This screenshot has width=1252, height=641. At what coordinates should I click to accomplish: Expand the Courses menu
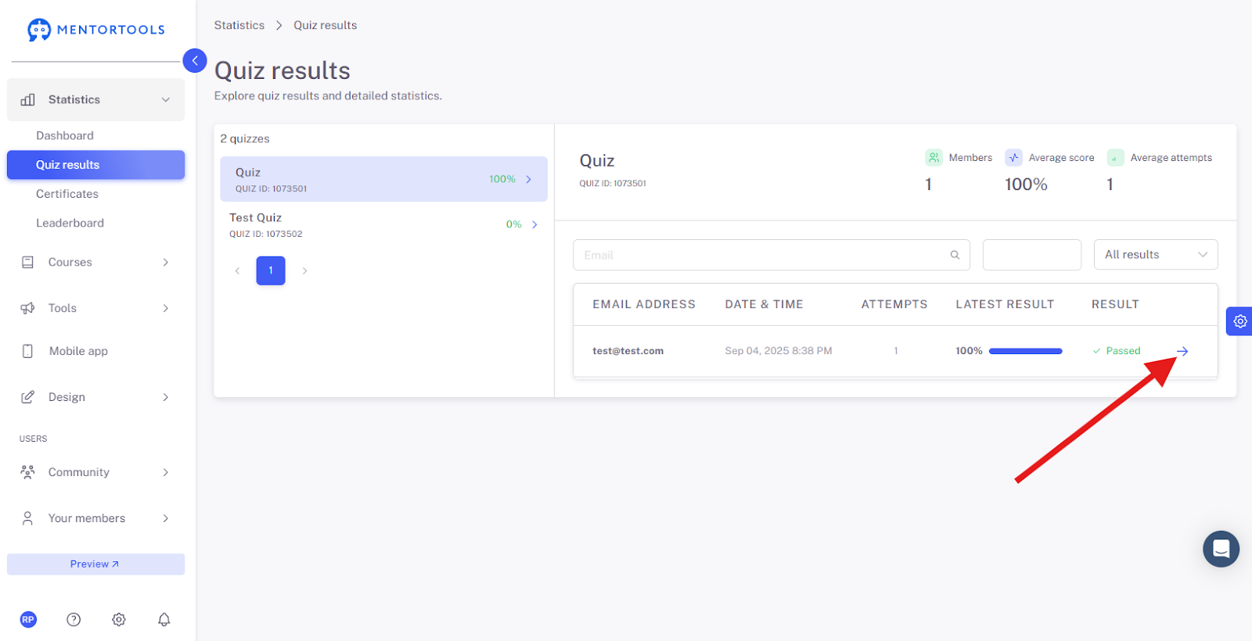click(x=95, y=262)
